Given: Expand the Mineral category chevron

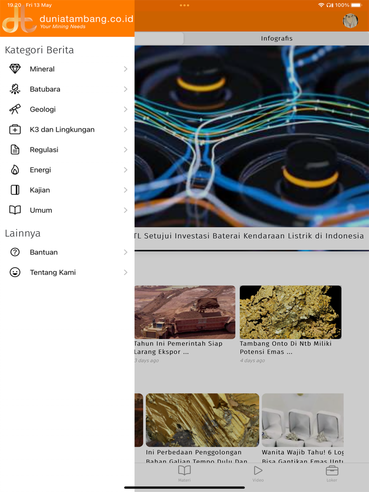Looking at the screenshot, I should (125, 68).
